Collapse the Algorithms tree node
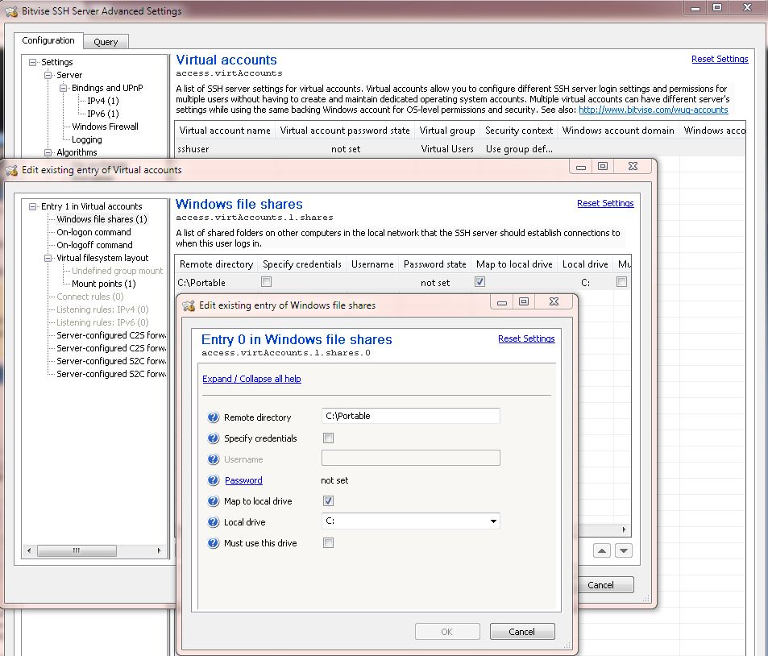Screen dimensions: 768x656 pos(48,152)
